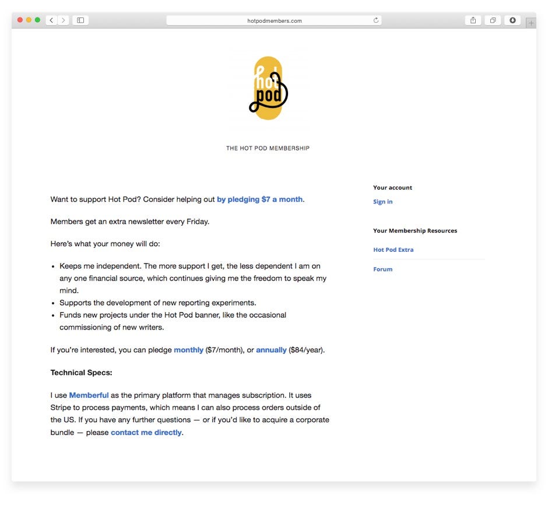Viewport: 548px width, 505px height.
Task: Go back using Safari's back arrow
Action: pyautogui.click(x=51, y=20)
